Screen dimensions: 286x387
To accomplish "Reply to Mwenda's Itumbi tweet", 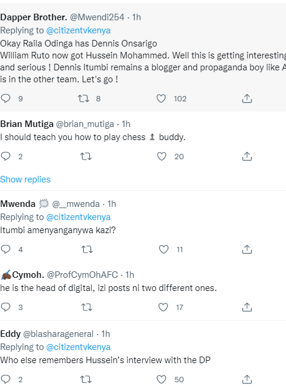I will click(x=6, y=249).
